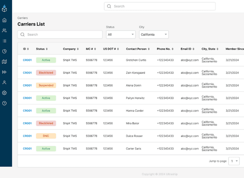The height and width of the screenshot is (178, 244).
Task: Open the single user profile icon
Action: tap(4, 82)
